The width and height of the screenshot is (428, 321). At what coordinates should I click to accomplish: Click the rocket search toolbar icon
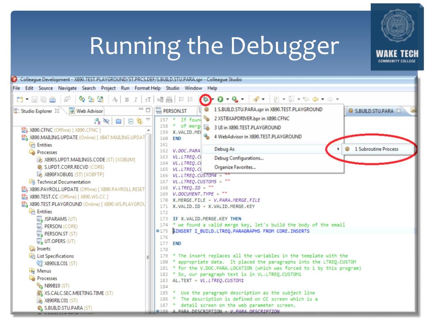coord(256,99)
